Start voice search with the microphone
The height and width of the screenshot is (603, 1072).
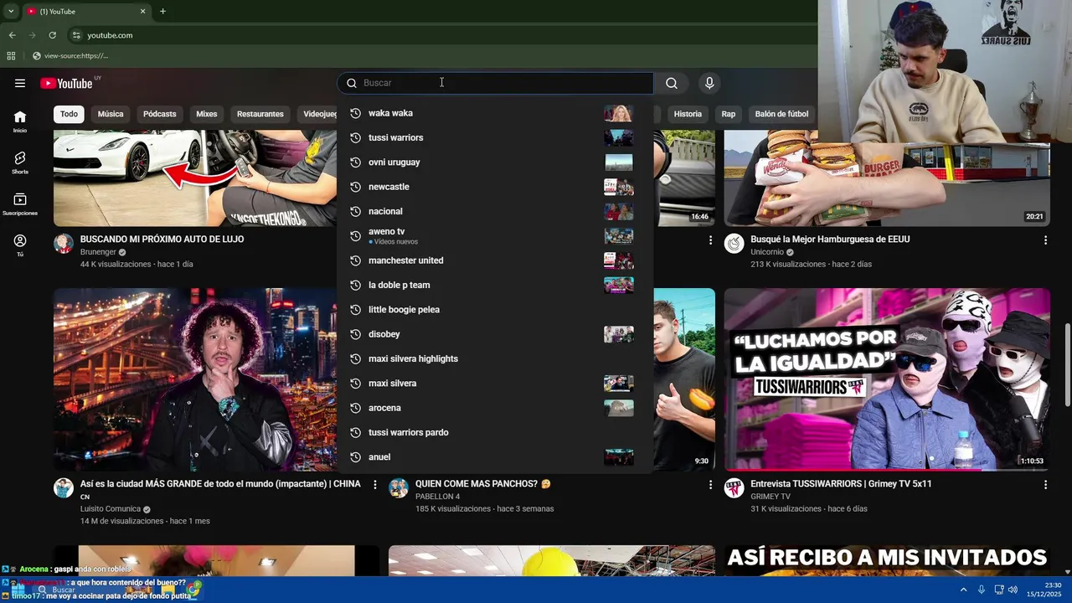(709, 83)
